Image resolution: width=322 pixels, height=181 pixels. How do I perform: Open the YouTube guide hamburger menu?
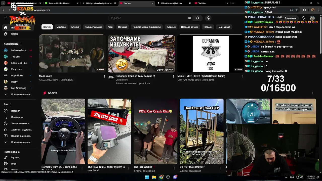pyautogui.click(x=6, y=18)
